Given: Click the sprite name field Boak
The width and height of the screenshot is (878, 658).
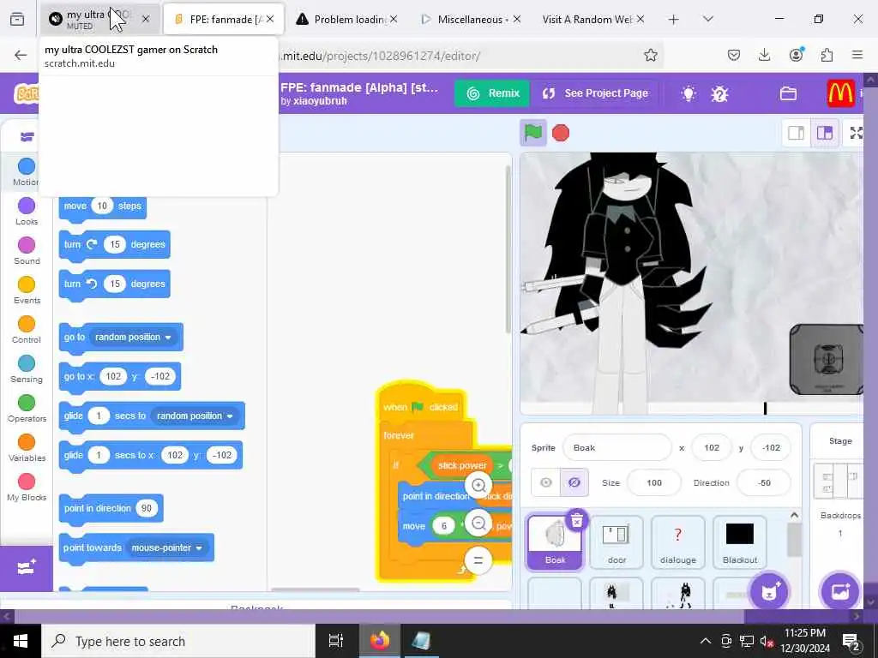Looking at the screenshot, I should [x=616, y=447].
